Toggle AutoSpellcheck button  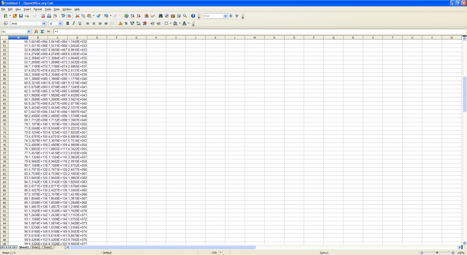tap(69, 16)
